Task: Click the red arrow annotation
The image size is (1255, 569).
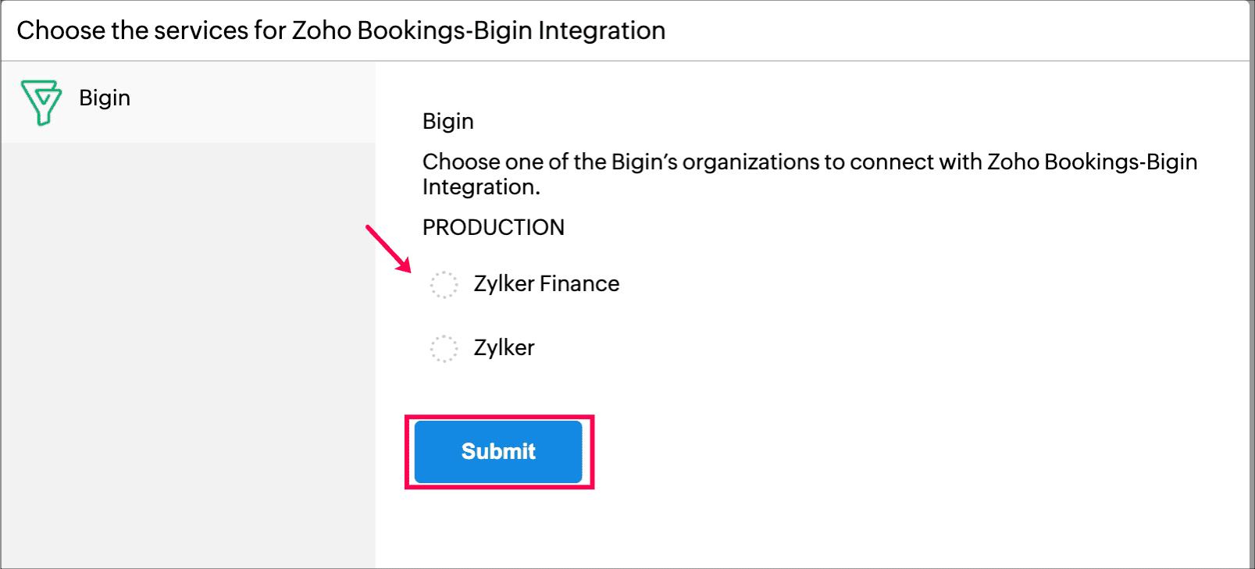Action: [x=388, y=249]
